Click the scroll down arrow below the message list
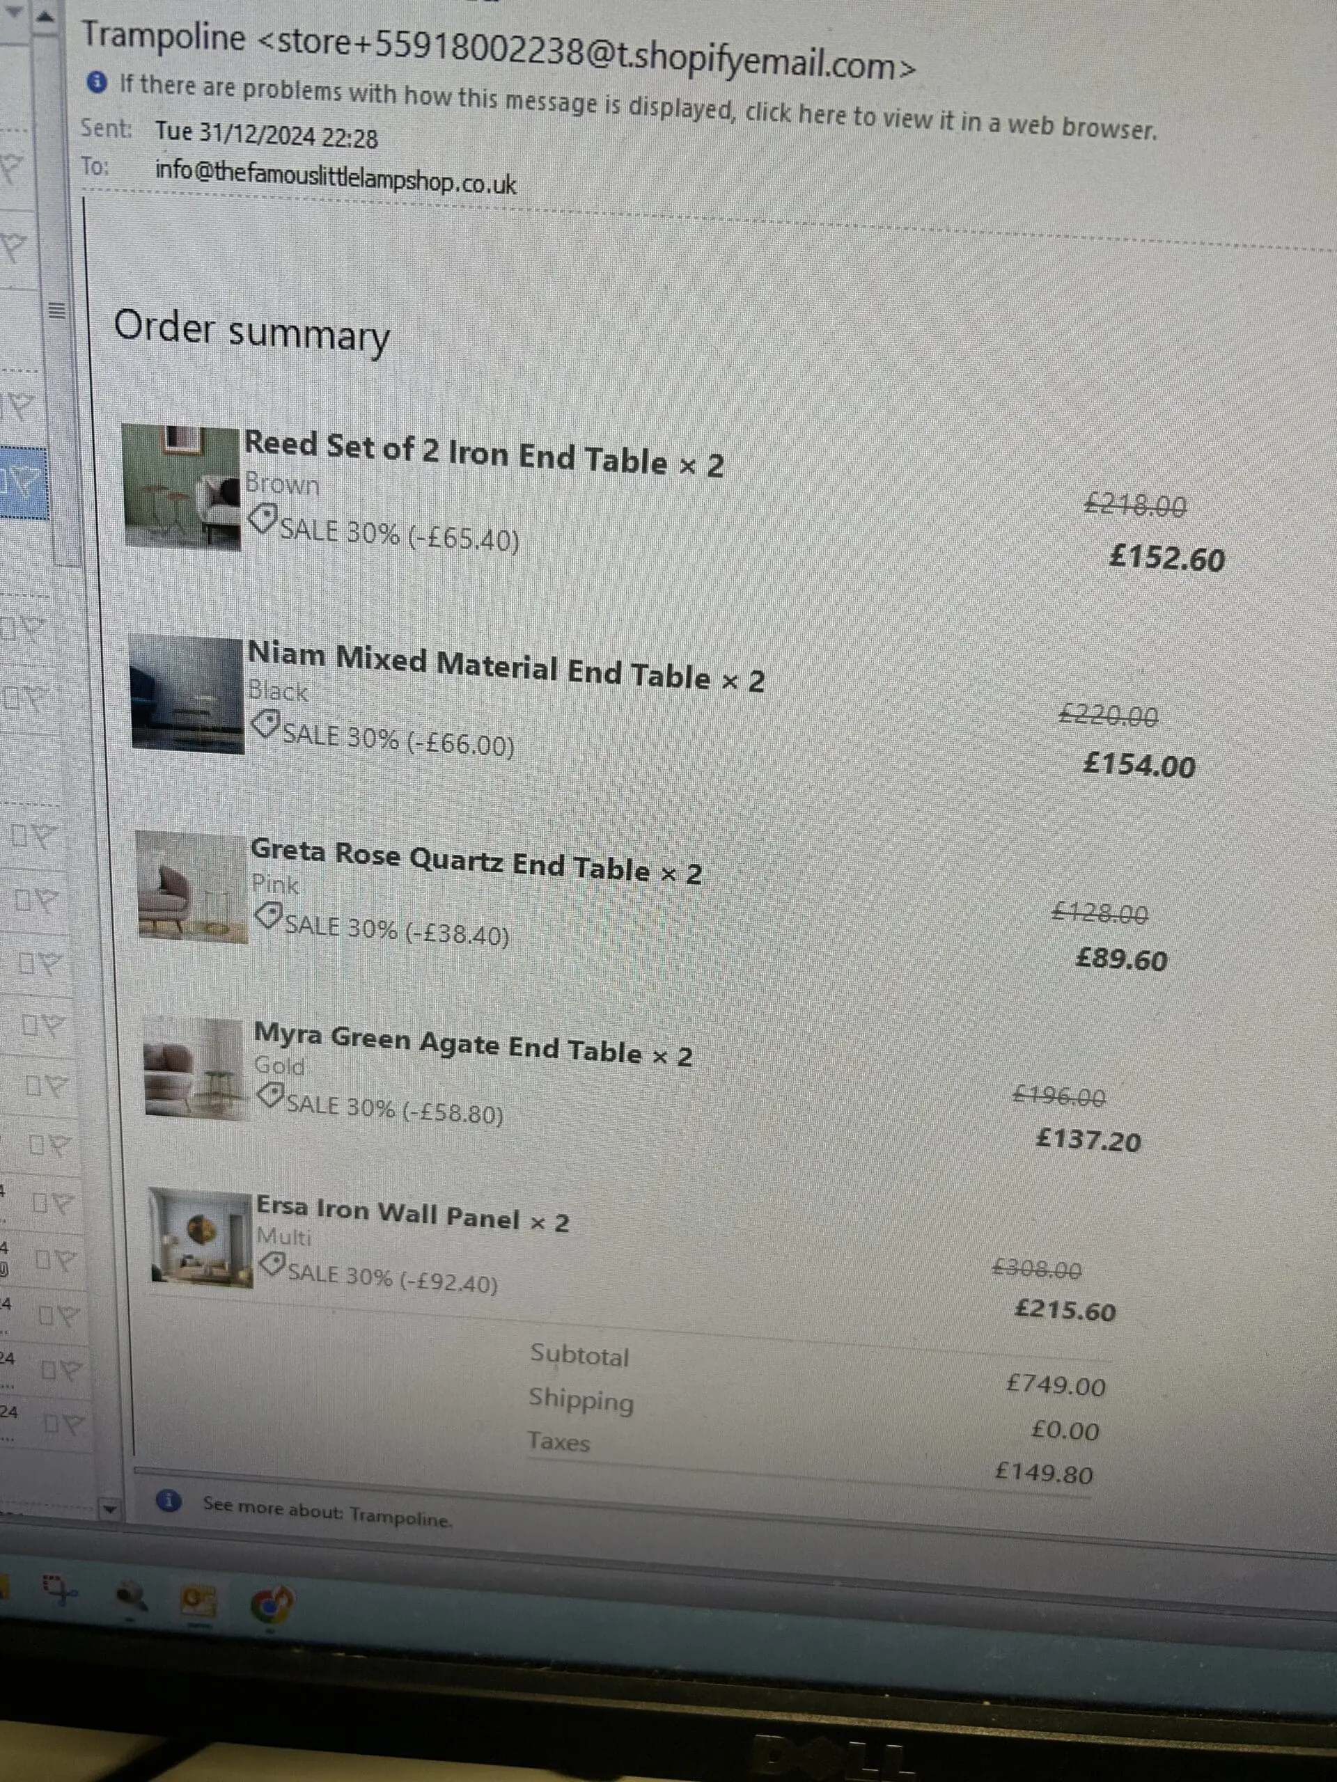The image size is (1337, 1782). point(109,1508)
